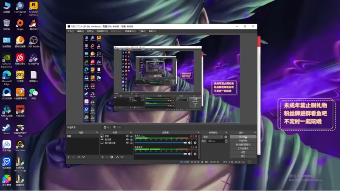
Task: Add a new source with the plus icon
Action: [102, 157]
